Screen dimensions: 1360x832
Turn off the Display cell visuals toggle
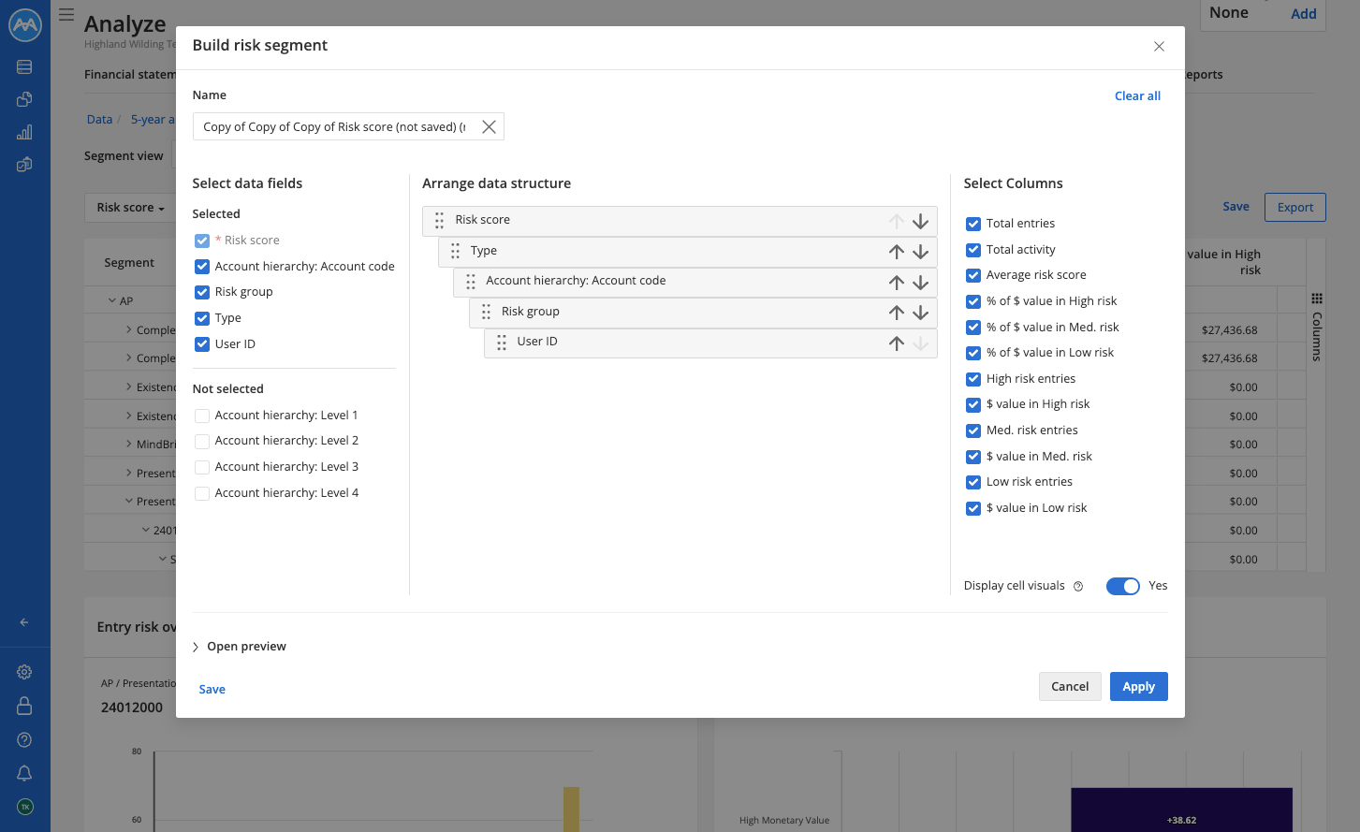pyautogui.click(x=1122, y=586)
